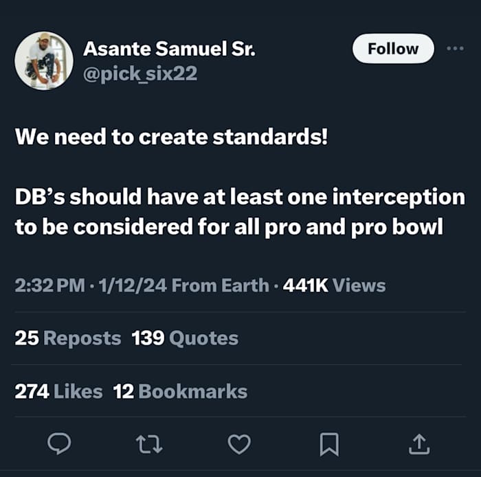Open the three-dot more options menu
This screenshot has height=477, width=481.
tap(455, 49)
